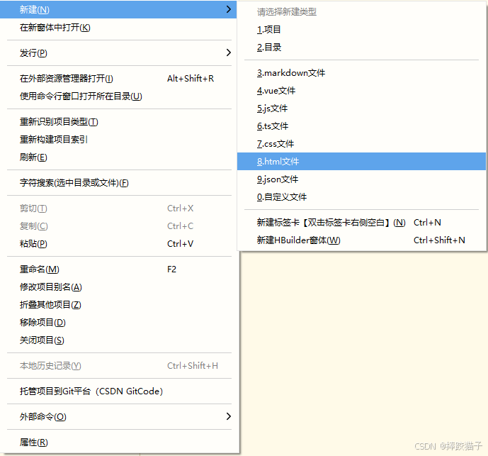Choose 在新窗体中打开(K)
Screen dimensions: 488x456
click(120, 28)
